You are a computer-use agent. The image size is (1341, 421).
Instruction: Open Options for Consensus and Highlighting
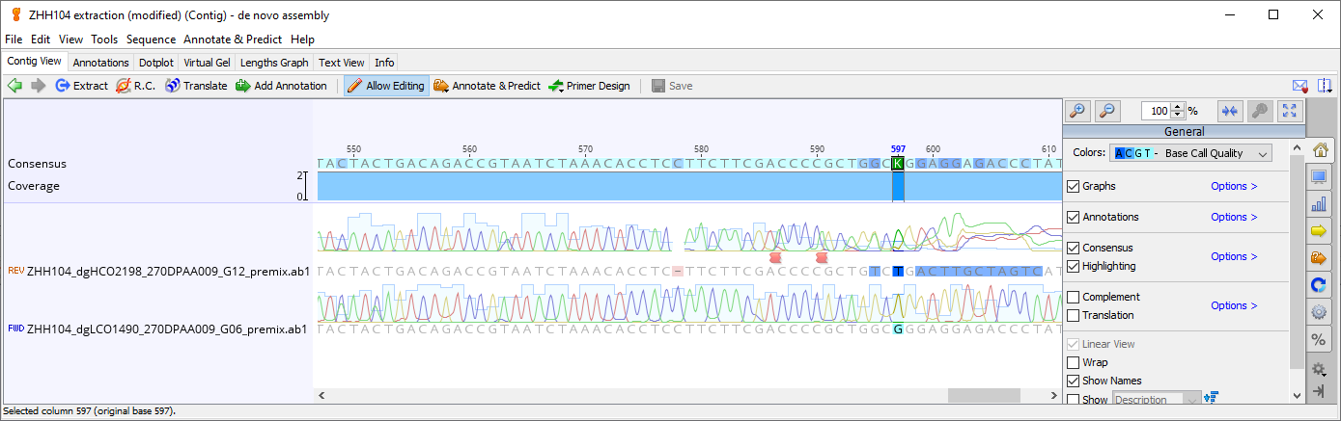[1234, 256]
